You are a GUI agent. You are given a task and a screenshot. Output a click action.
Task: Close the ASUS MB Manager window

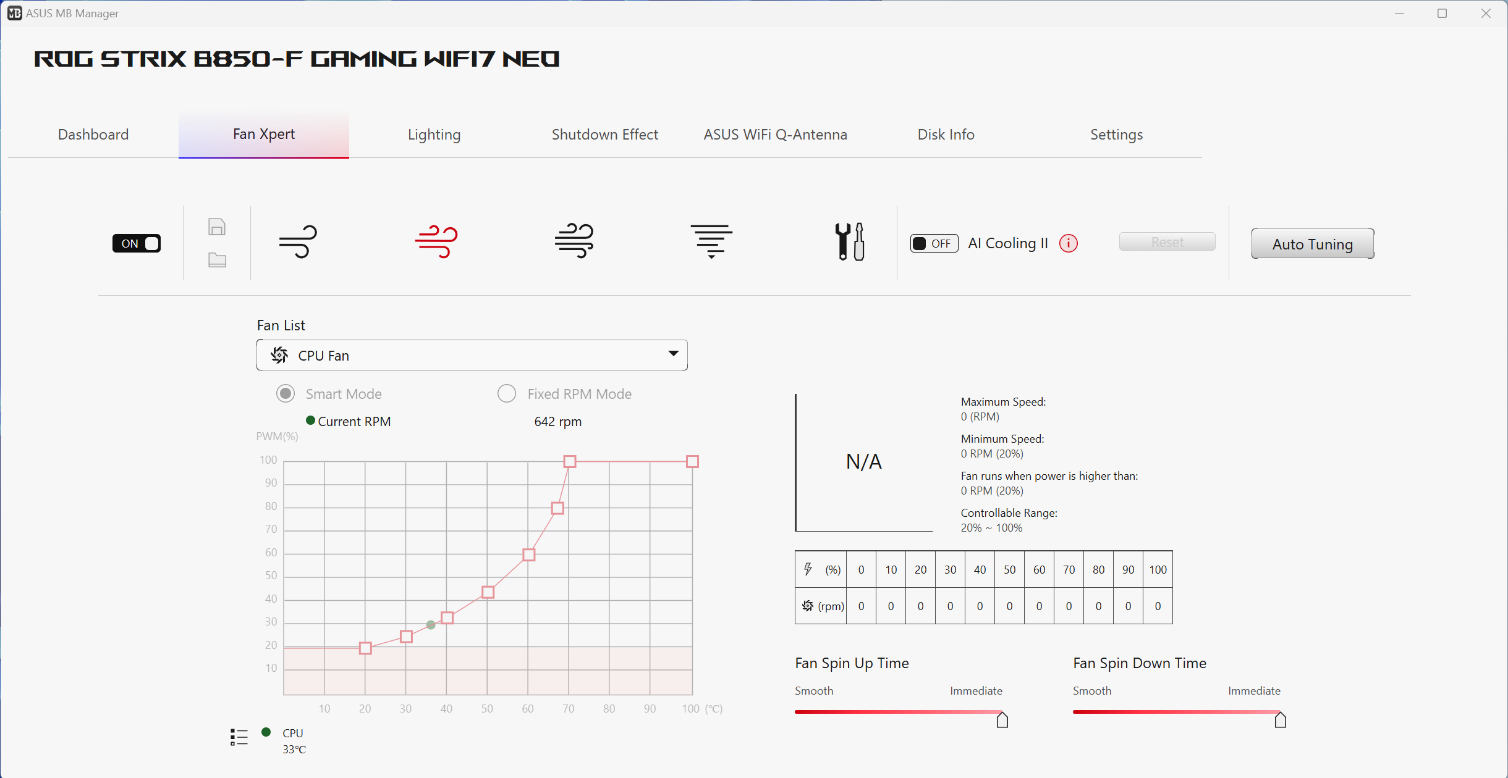[x=1486, y=13]
